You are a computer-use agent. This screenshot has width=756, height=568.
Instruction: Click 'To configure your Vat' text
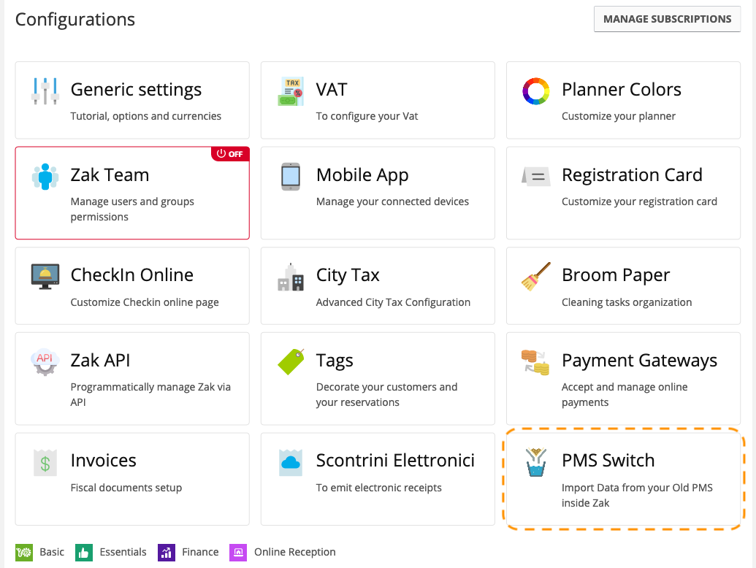pos(367,116)
